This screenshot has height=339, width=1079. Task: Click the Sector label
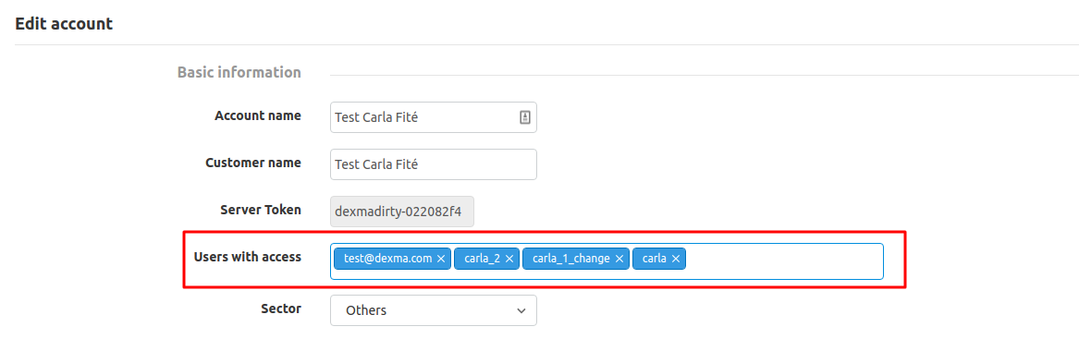pyautogui.click(x=281, y=309)
